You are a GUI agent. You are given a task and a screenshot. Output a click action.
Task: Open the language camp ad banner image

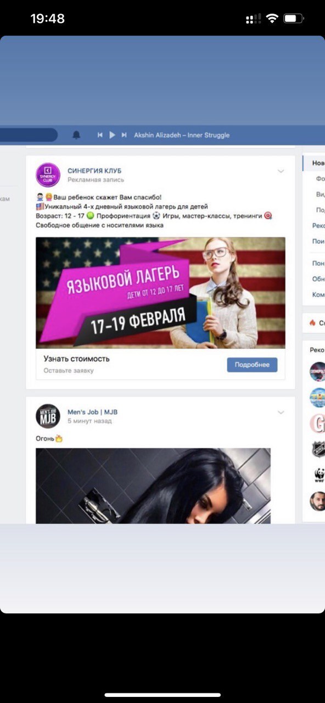(160, 293)
